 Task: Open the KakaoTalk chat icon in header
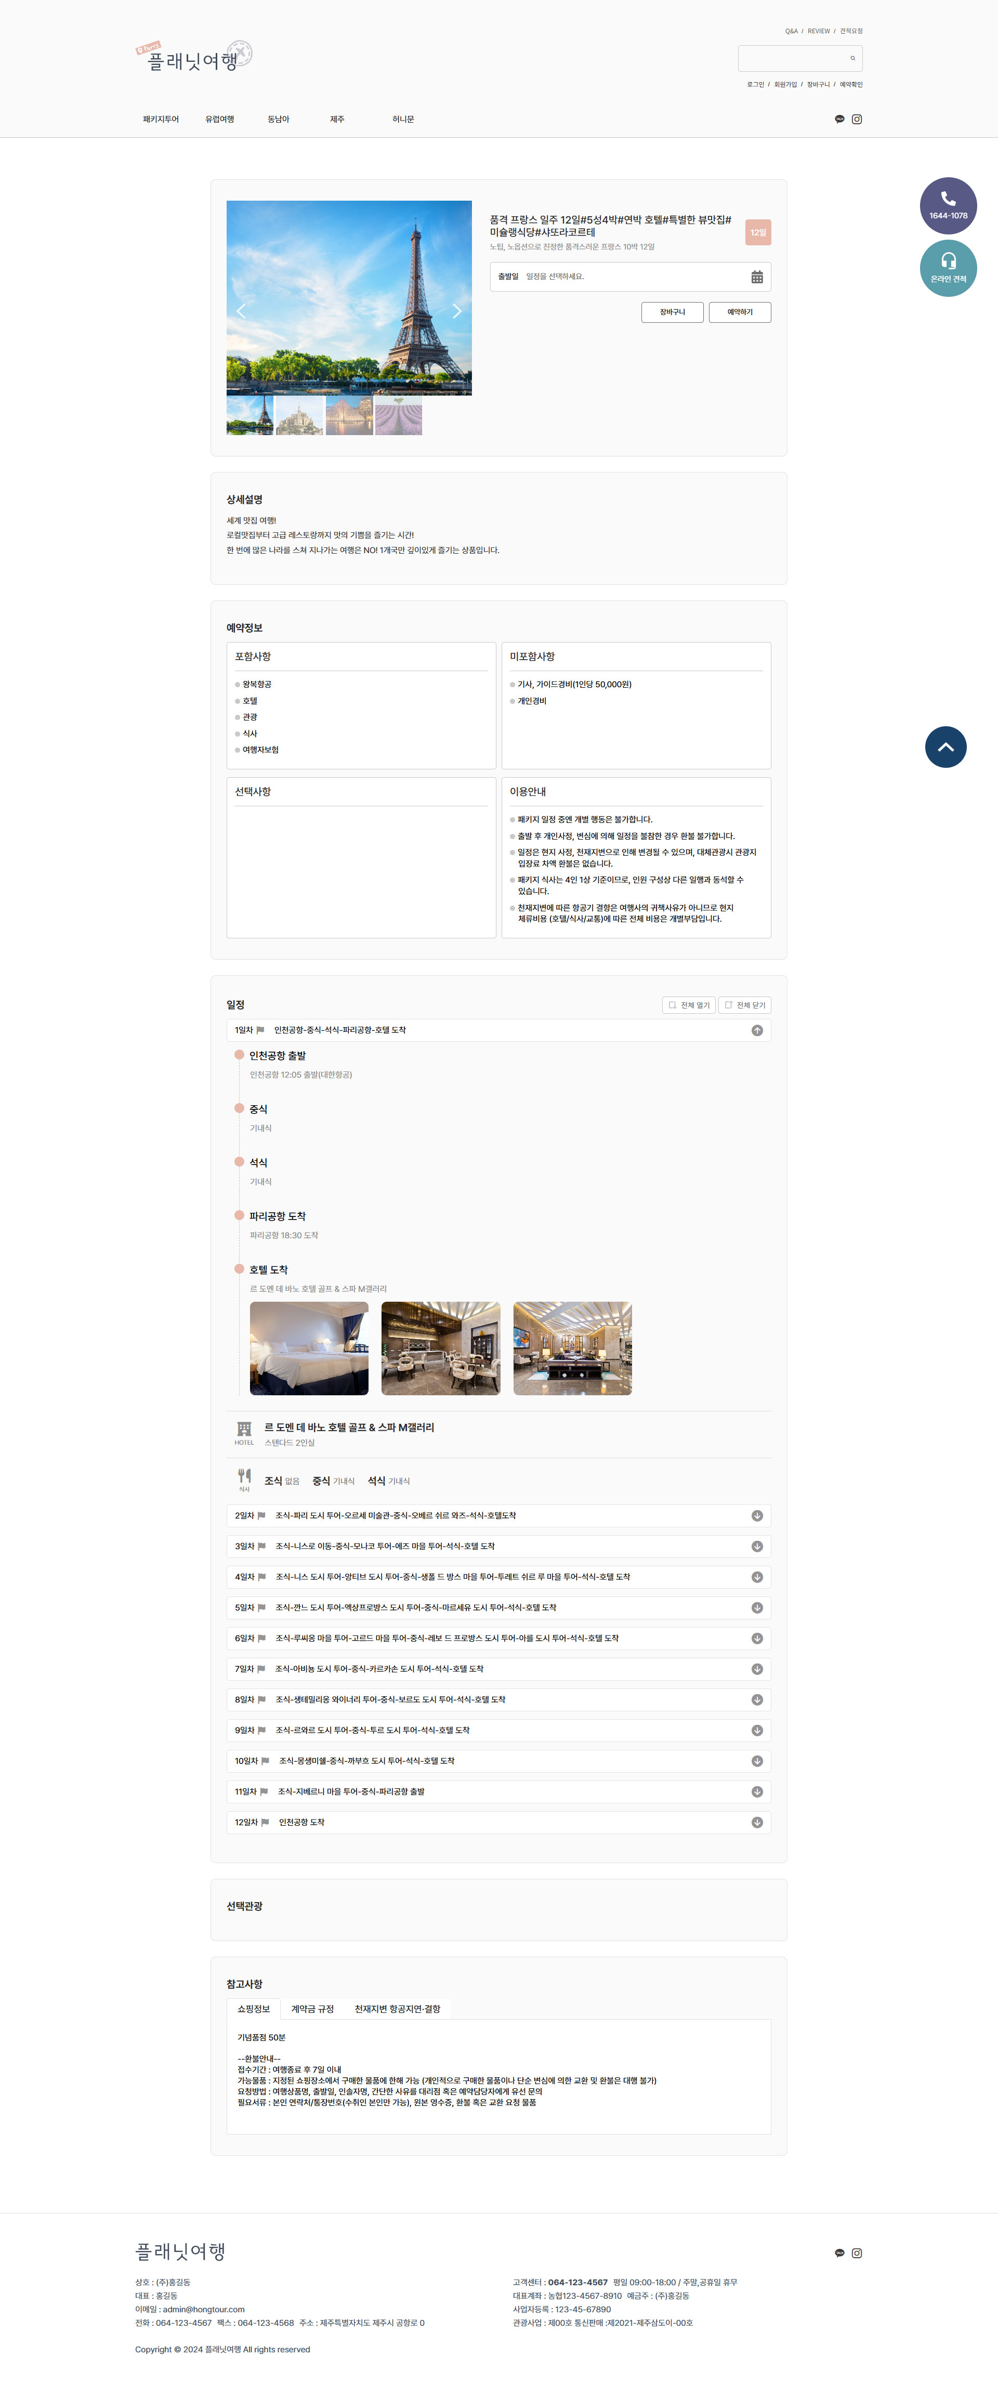(x=839, y=120)
